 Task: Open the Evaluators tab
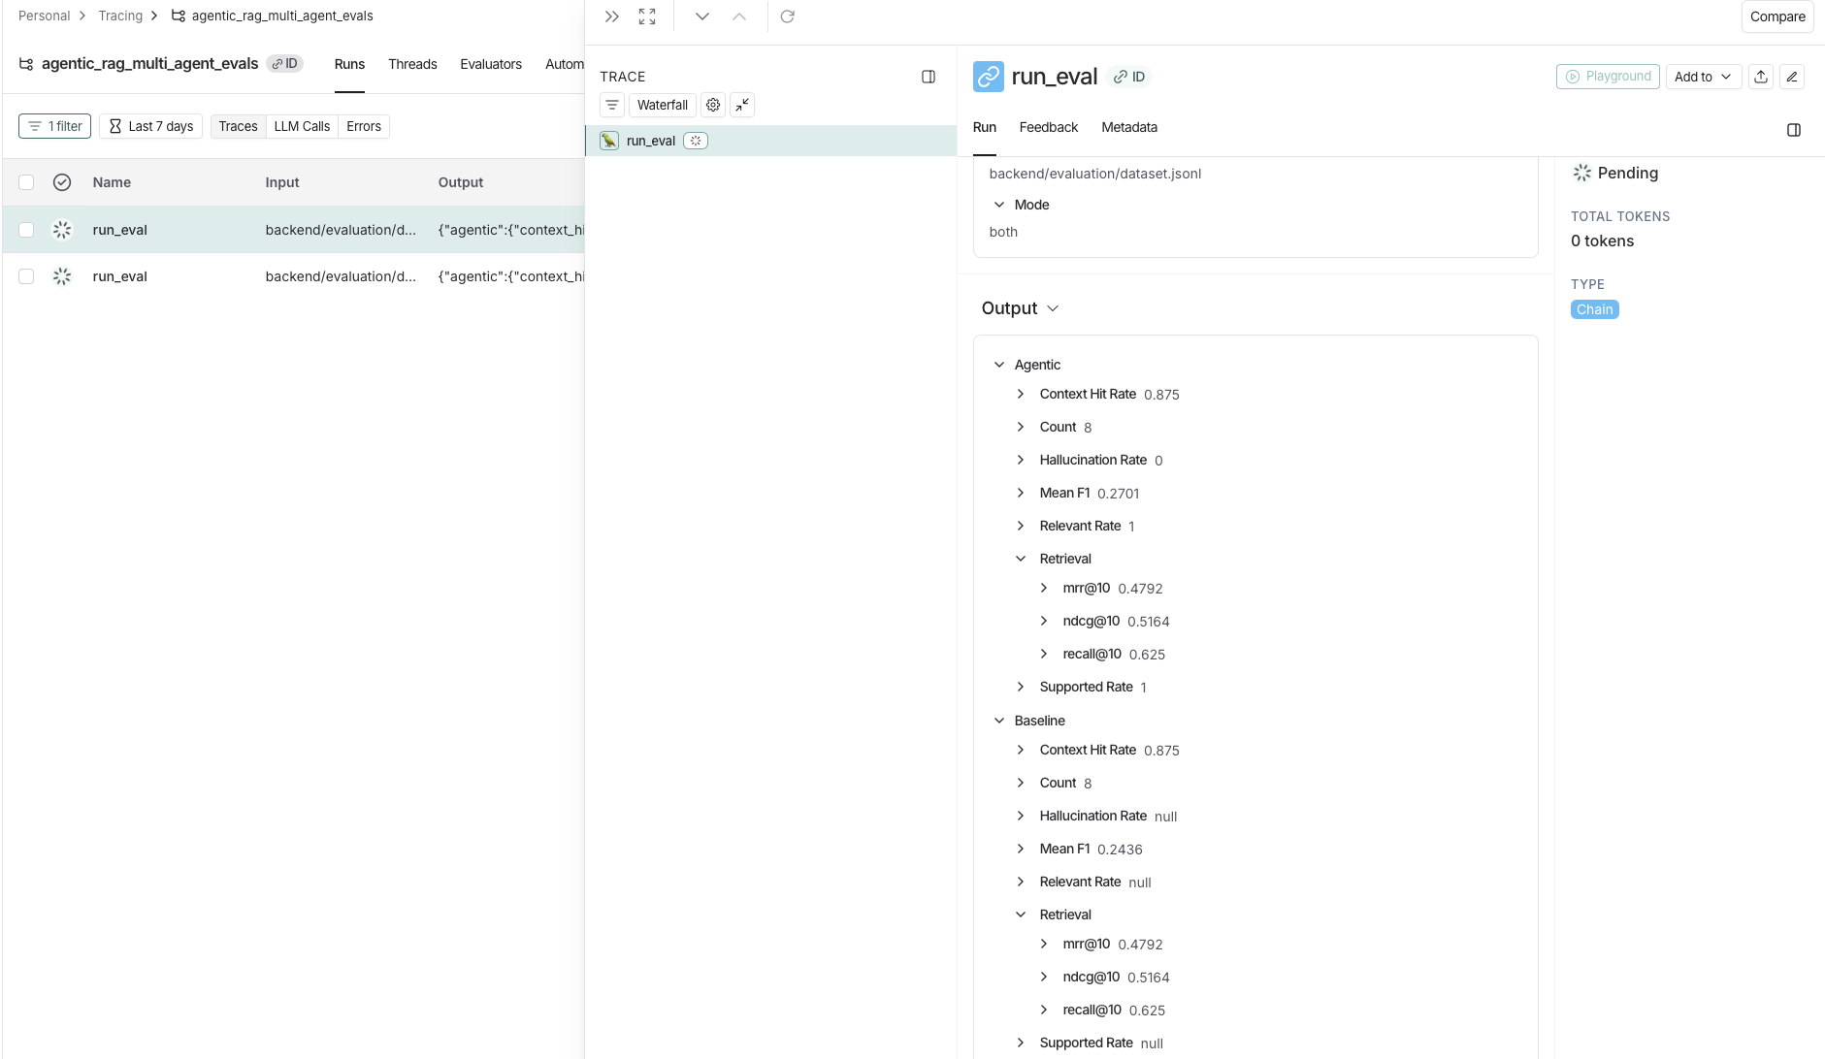tap(490, 64)
